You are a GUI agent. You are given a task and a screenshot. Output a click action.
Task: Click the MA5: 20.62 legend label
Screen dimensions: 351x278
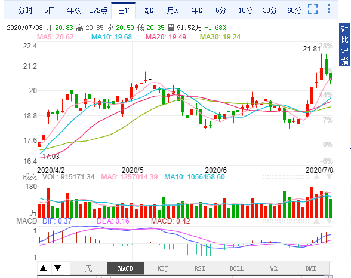tap(55, 37)
